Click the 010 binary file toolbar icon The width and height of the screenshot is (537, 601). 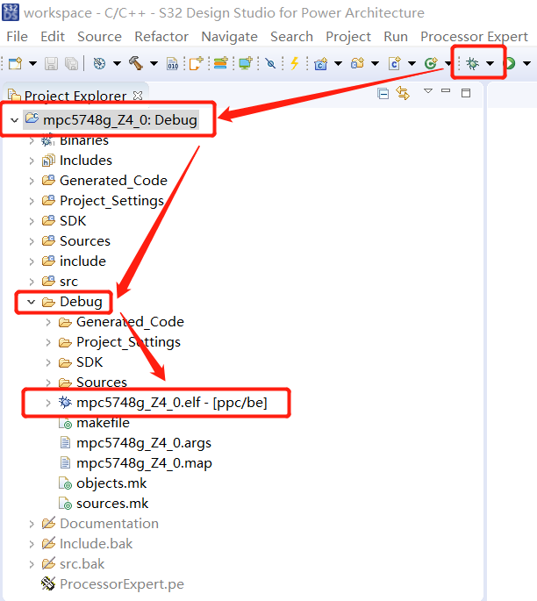click(x=173, y=64)
